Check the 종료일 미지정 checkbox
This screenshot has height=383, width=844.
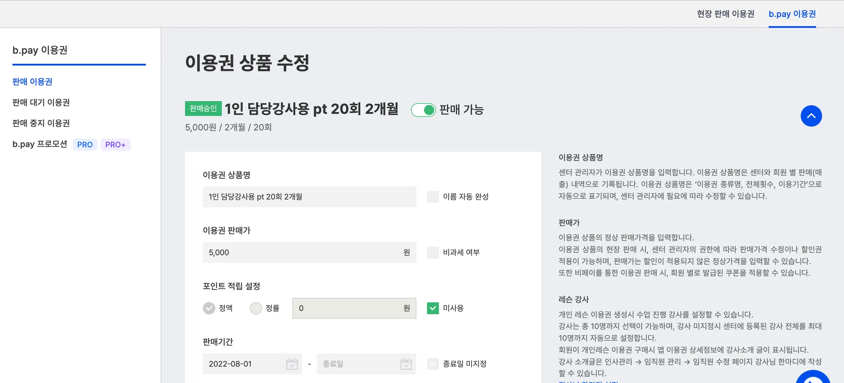coord(433,364)
